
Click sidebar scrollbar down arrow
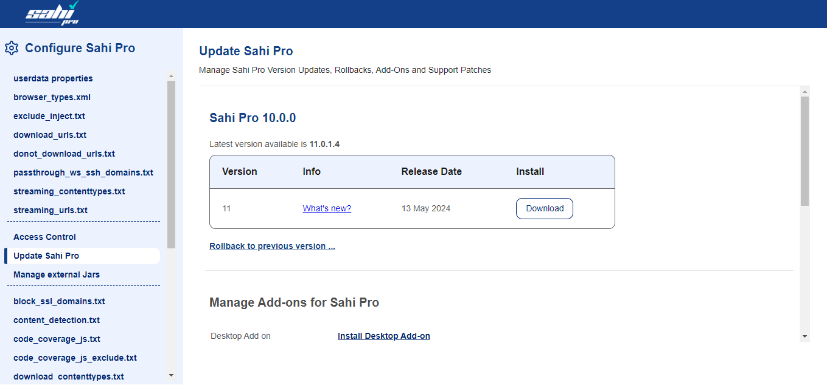pyautogui.click(x=171, y=375)
